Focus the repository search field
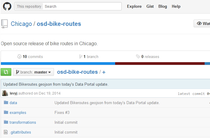 pyautogui.click(x=82, y=6)
